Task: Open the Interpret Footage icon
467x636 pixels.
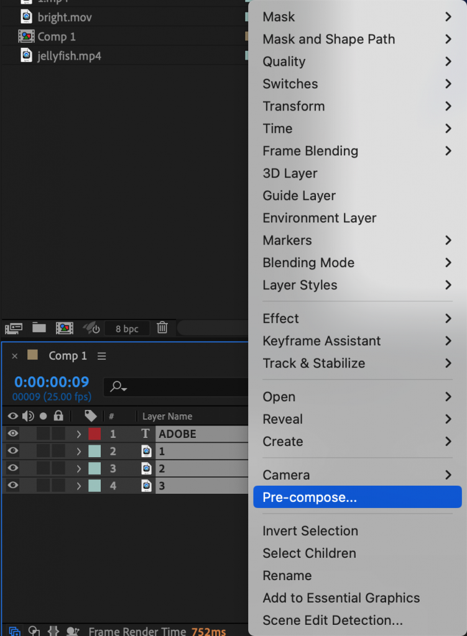Action: (12, 328)
